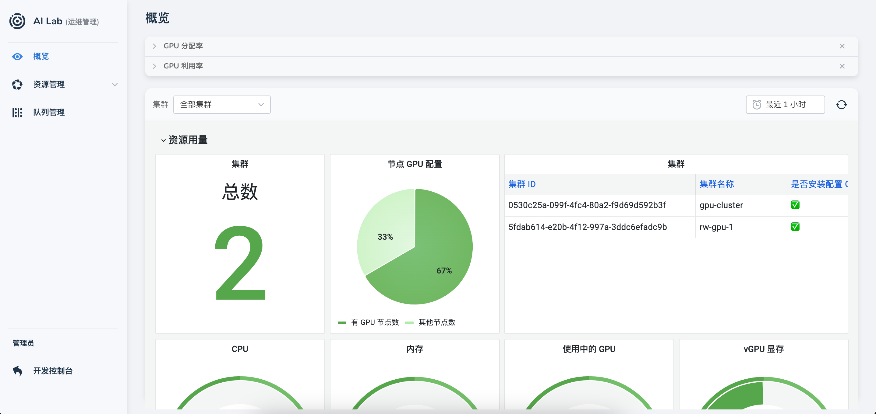Image resolution: width=876 pixels, height=414 pixels.
Task: Click the 集群 title above the cluster table
Action: (676, 164)
